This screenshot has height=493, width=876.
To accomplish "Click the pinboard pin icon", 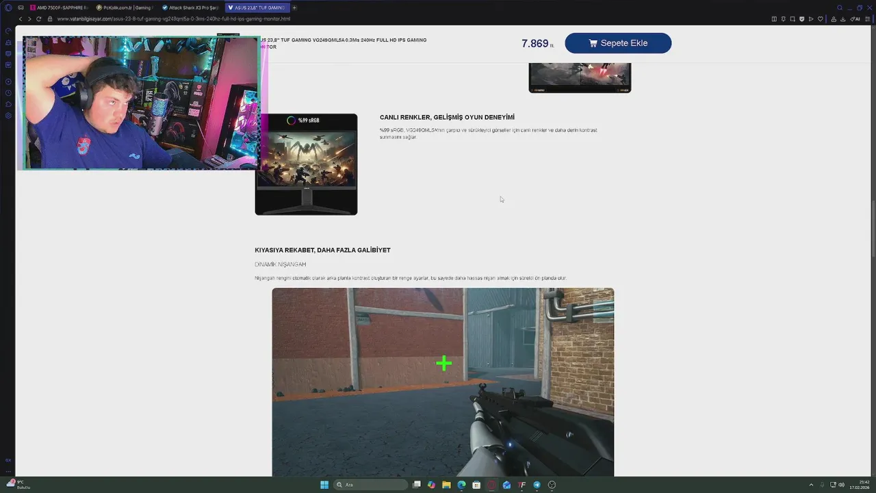I will [x=784, y=18].
